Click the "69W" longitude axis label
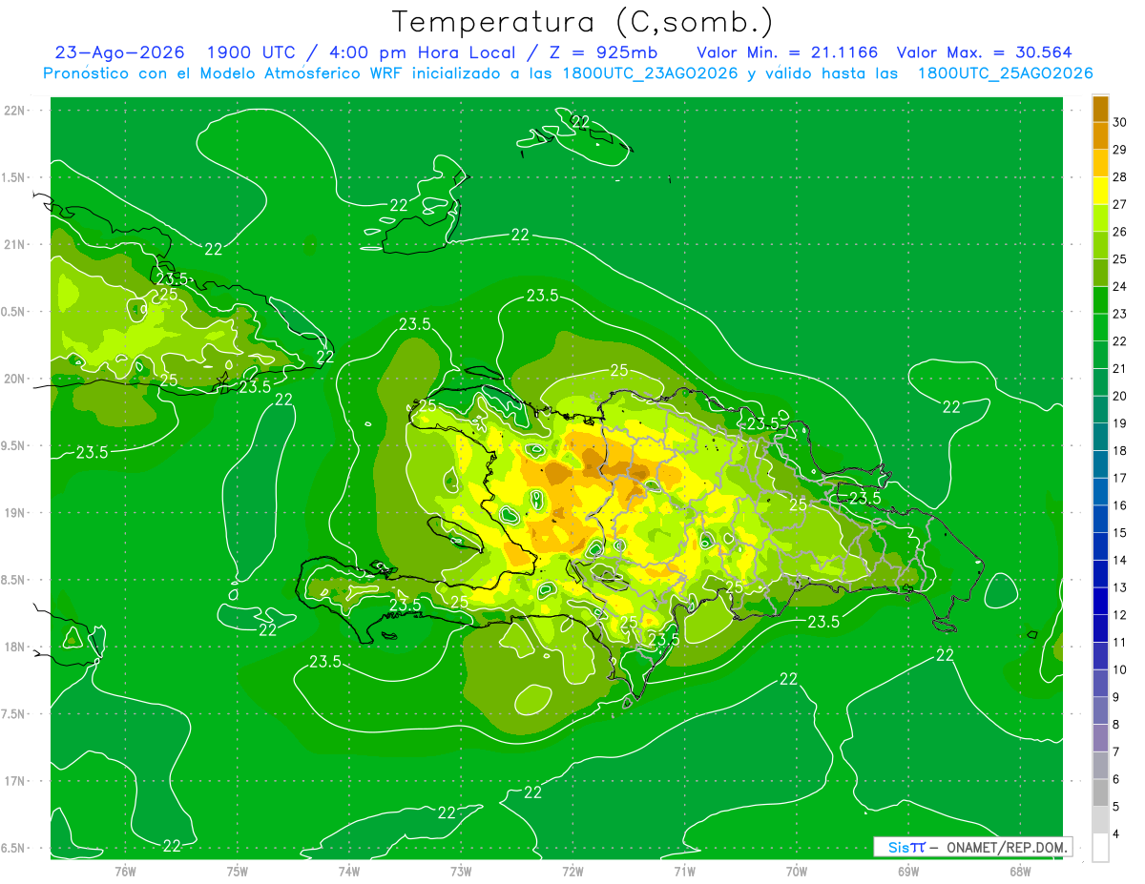The width and height of the screenshot is (1145, 884). click(x=908, y=872)
